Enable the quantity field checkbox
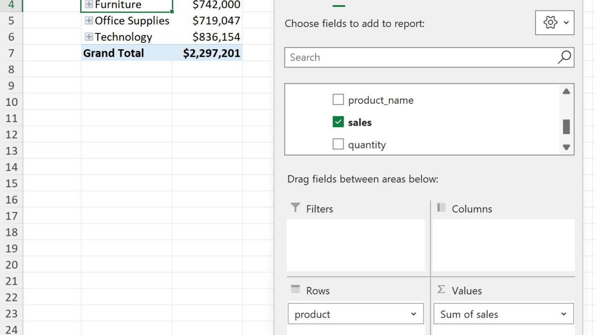596x335 pixels. 338,144
